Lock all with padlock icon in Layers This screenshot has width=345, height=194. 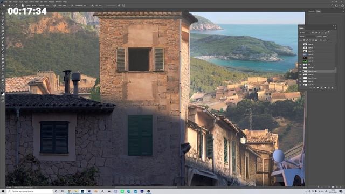(316, 40)
